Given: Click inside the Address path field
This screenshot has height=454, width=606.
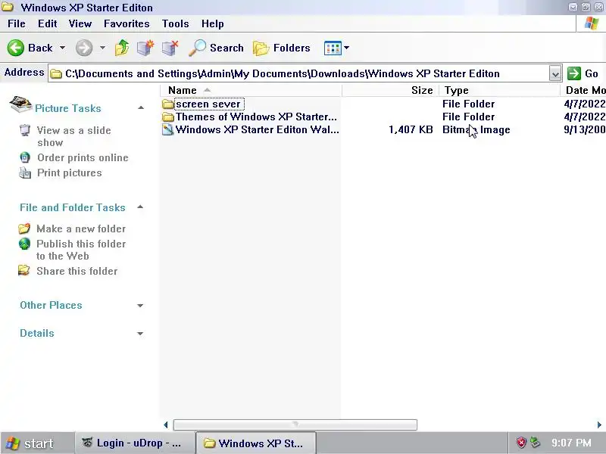Looking at the screenshot, I should (x=298, y=73).
